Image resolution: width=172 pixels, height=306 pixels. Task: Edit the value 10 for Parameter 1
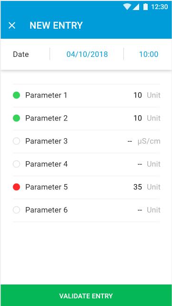pos(138,95)
